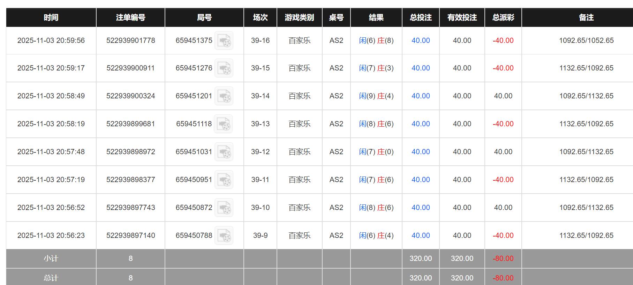Open the 40.00 total bet link on row 39-16
633x285 pixels.
[420, 40]
